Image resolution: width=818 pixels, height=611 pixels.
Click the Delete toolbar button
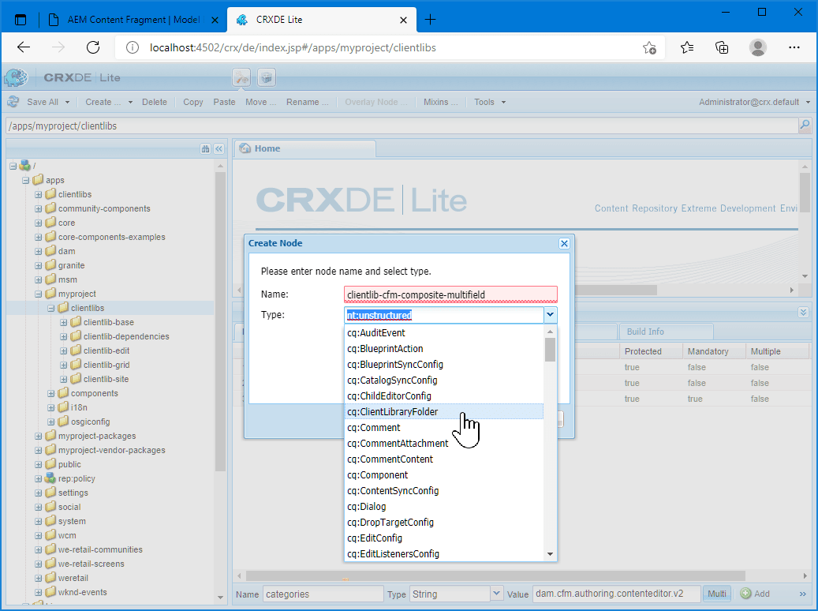coord(155,103)
